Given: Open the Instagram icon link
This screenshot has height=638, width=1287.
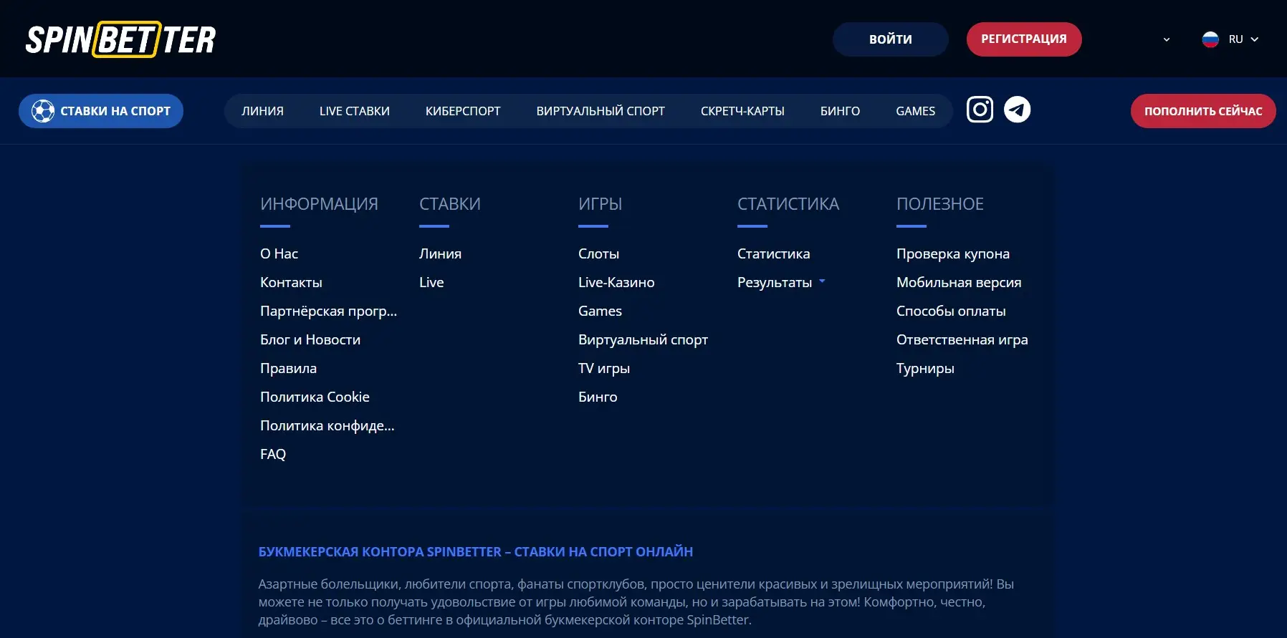Looking at the screenshot, I should [980, 110].
